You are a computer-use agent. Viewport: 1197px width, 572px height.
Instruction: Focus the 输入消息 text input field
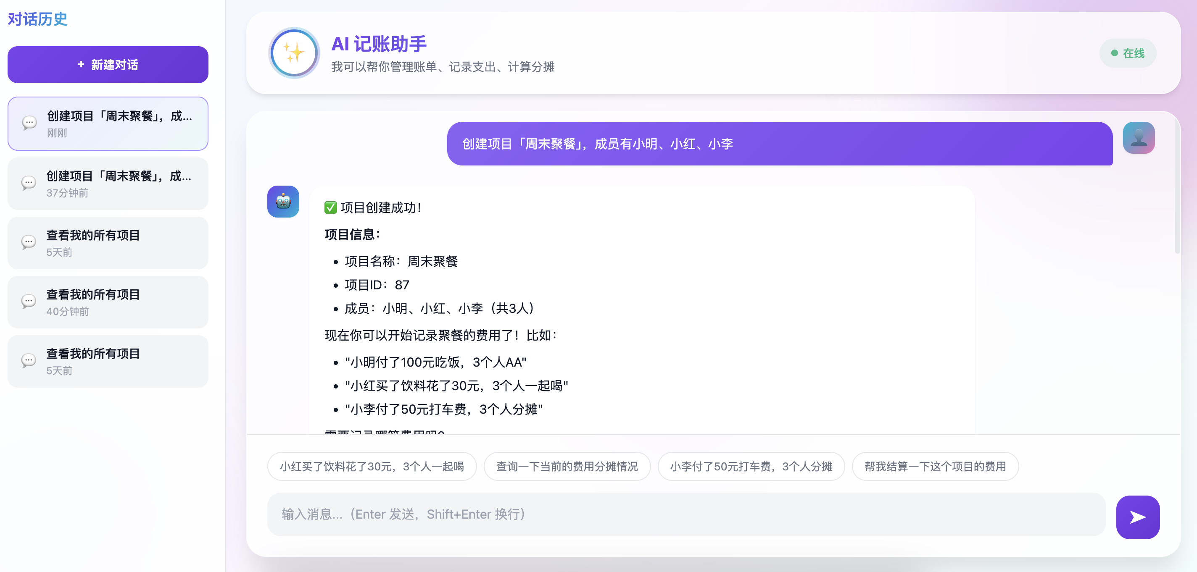(686, 514)
